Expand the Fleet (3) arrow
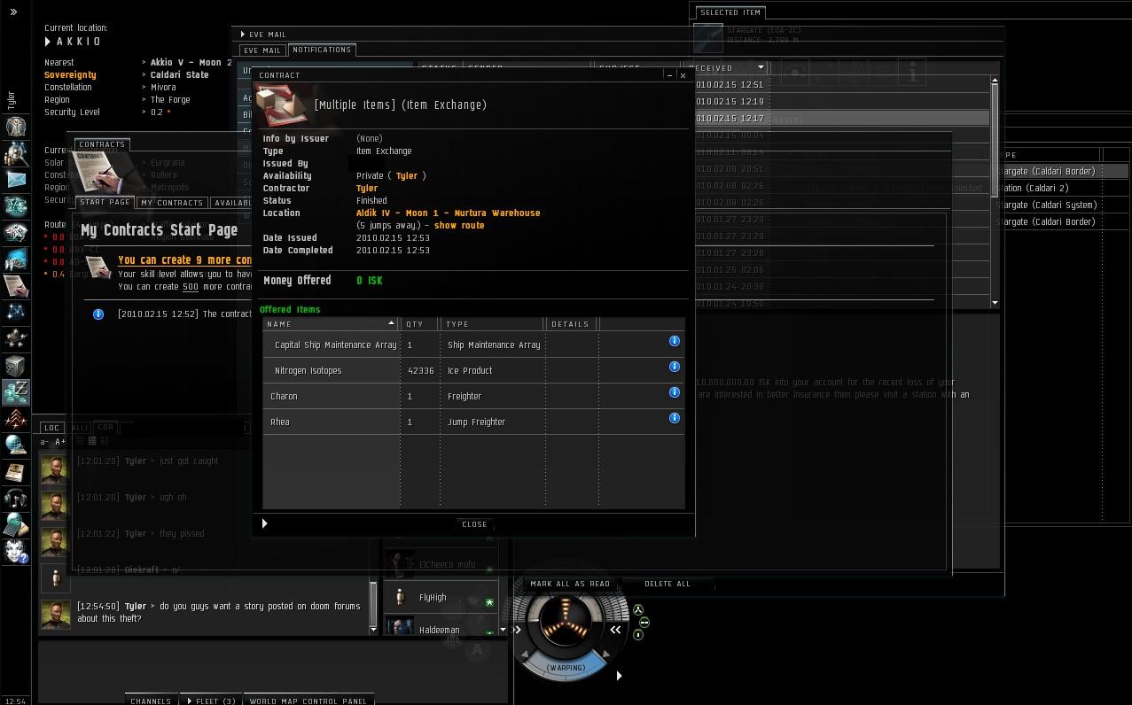 point(189,701)
